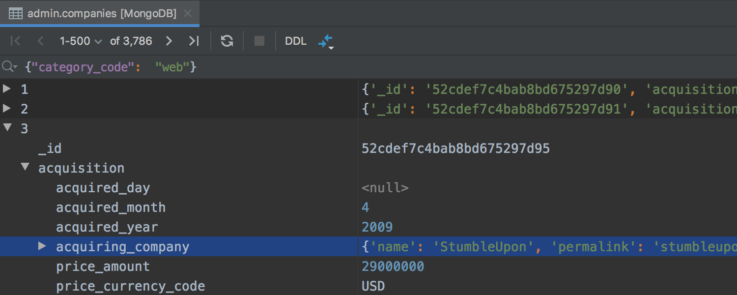The width and height of the screenshot is (737, 295).
Task: Click row 1's JSON document value
Action: click(549, 89)
